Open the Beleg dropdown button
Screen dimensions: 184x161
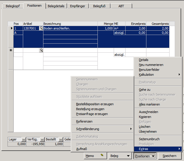[x=120, y=156]
